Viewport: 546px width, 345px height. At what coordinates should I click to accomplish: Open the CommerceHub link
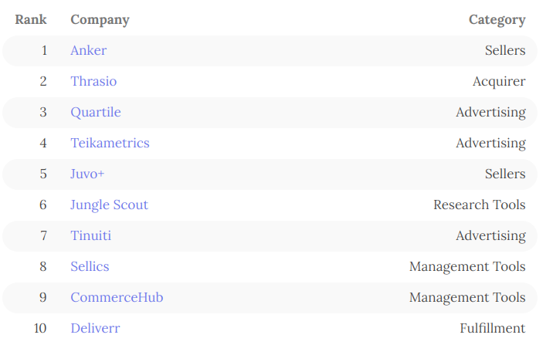117,298
